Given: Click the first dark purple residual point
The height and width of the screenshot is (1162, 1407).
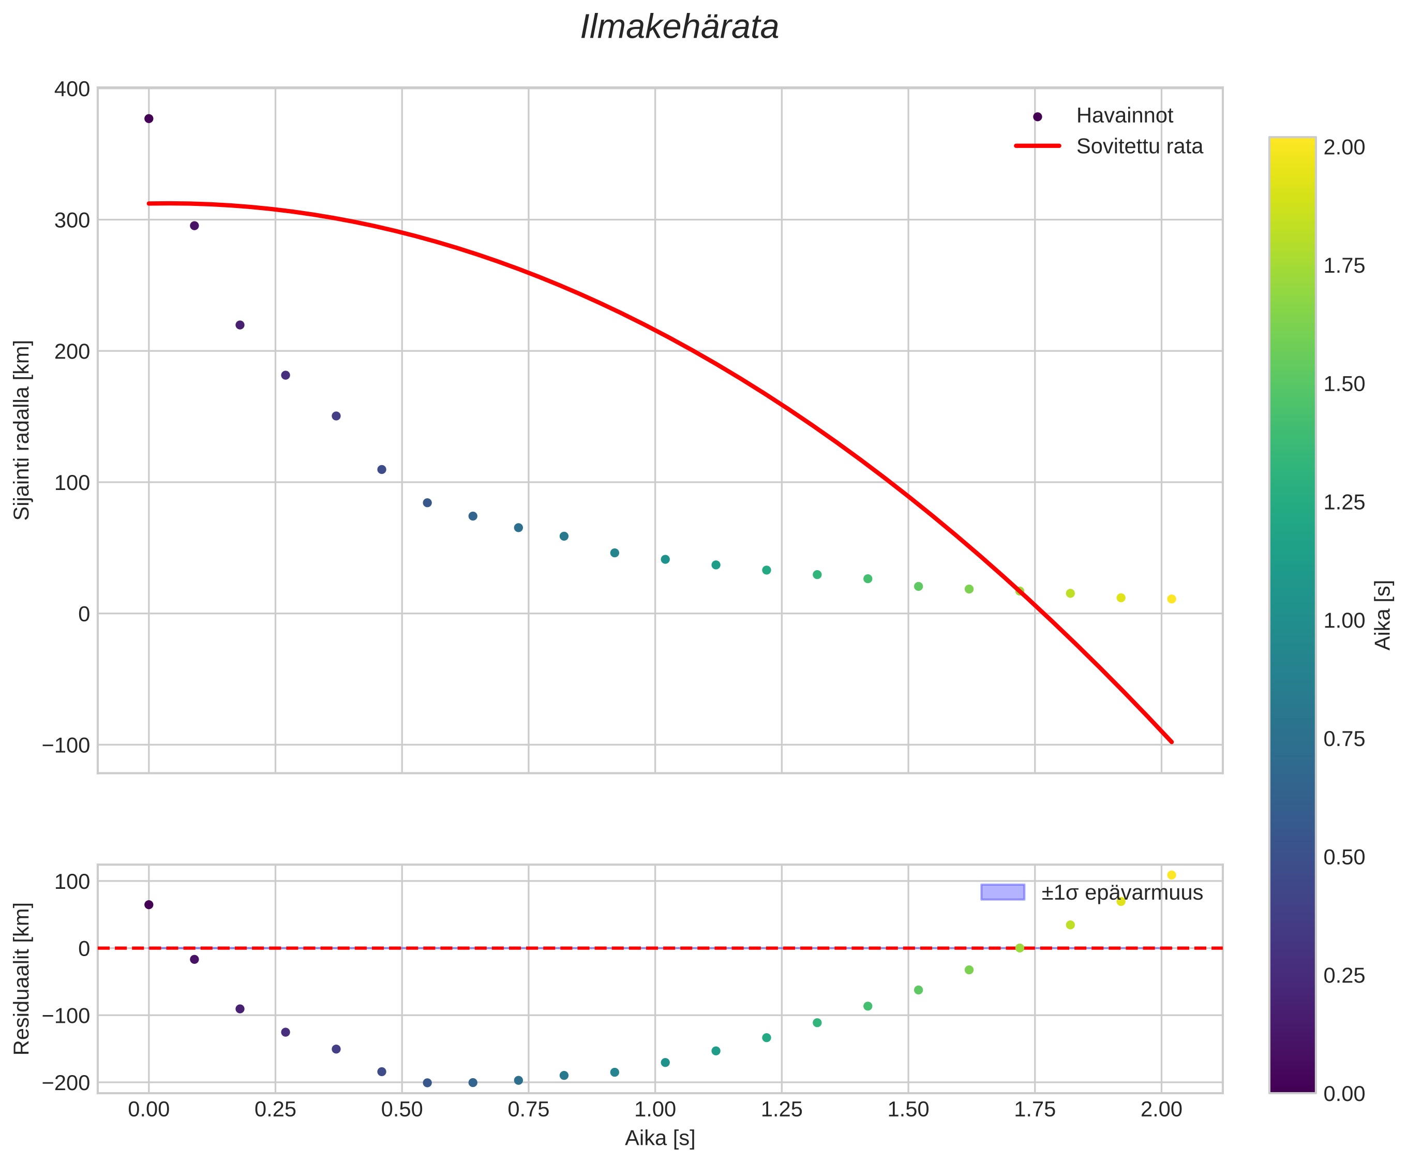Looking at the screenshot, I should point(148,904).
